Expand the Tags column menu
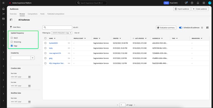This screenshot has width=213, height=108. coord(177,38)
